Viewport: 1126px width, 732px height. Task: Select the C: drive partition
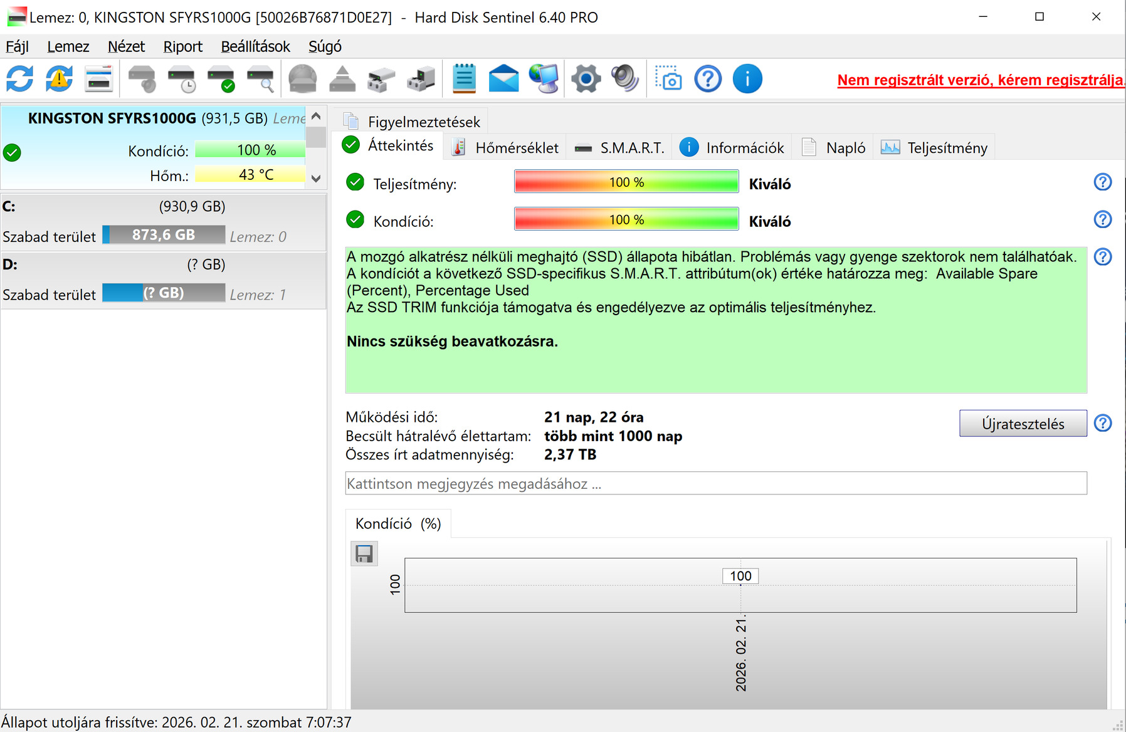click(163, 223)
